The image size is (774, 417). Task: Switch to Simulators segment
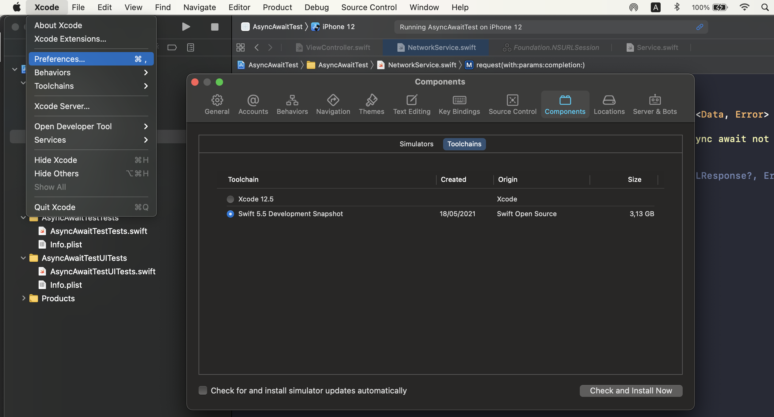coord(416,144)
